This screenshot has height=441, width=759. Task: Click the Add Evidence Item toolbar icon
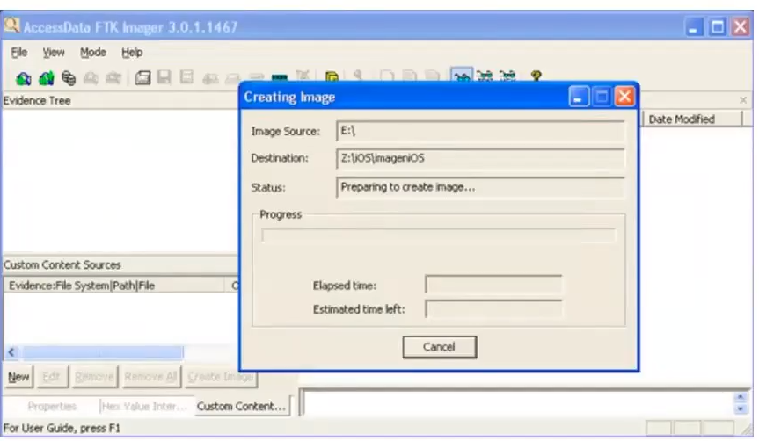click(23, 78)
